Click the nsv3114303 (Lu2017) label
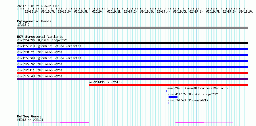This screenshot has width=256, height=126. [105, 82]
